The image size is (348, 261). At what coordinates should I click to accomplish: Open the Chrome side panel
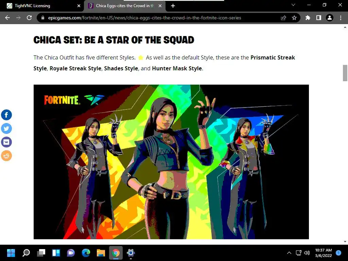(319, 18)
